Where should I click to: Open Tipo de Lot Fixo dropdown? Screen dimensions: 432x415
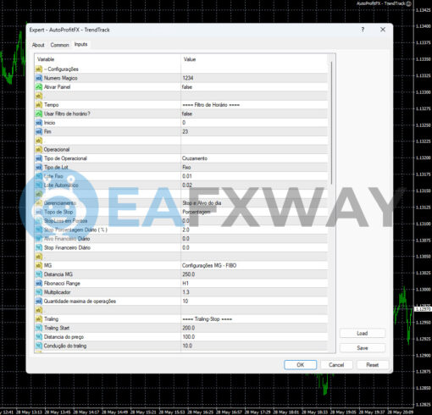click(254, 168)
